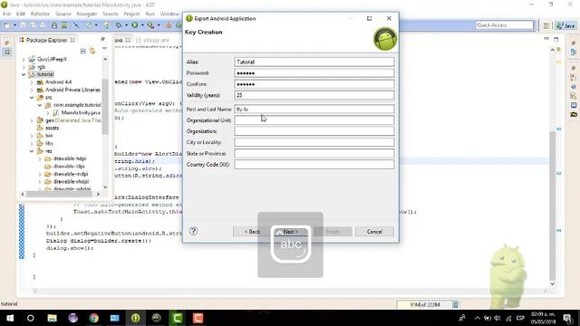The width and height of the screenshot is (580, 326).
Task: Switch to the Java perspective button
Action: point(565,25)
